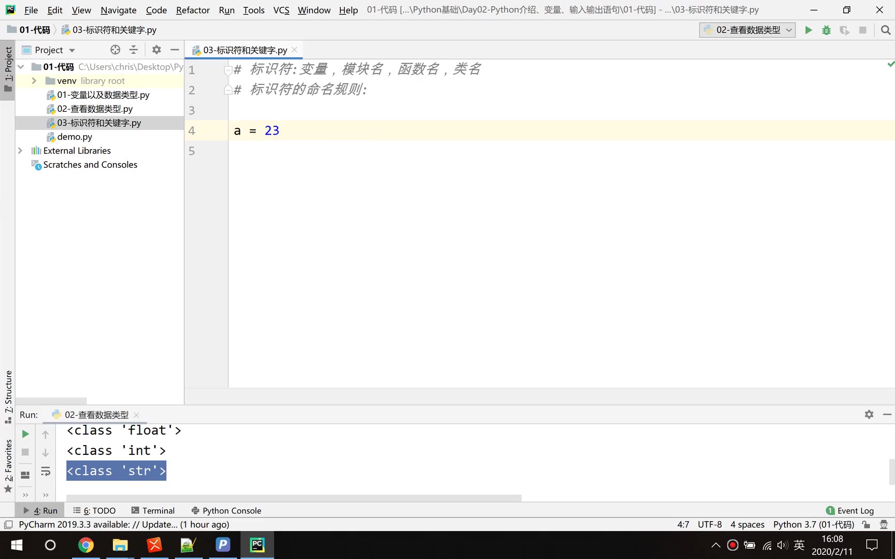Open the Code menu
895x559 pixels.
[156, 10]
